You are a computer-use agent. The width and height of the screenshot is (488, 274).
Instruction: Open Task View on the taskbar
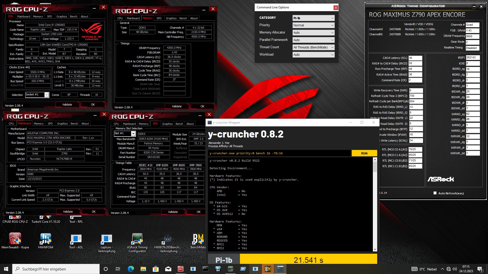pos(118,269)
